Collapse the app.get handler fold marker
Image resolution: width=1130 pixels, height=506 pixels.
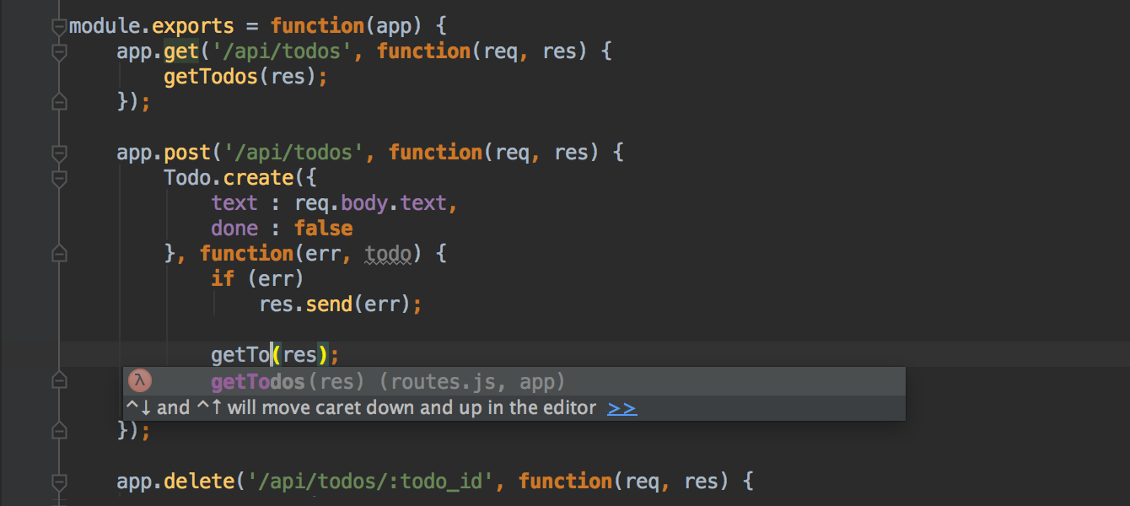click(59, 52)
